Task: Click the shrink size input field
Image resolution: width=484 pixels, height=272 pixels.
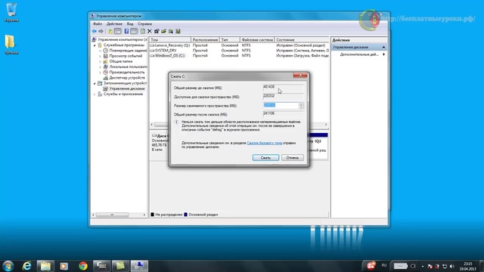Action: tap(281, 106)
